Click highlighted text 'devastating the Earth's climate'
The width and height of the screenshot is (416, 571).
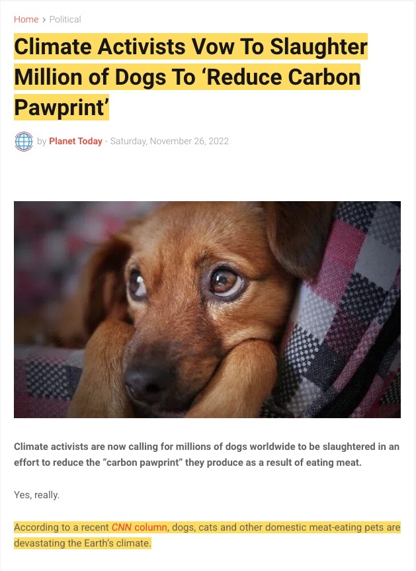(81, 543)
